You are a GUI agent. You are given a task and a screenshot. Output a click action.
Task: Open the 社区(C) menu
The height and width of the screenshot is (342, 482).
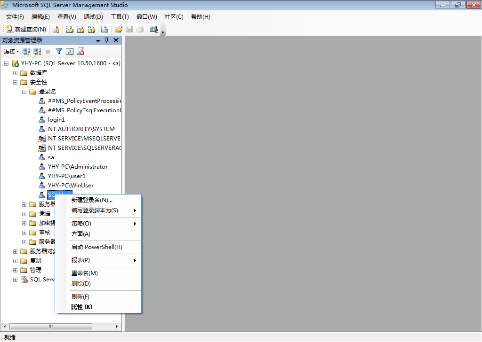pyautogui.click(x=174, y=17)
